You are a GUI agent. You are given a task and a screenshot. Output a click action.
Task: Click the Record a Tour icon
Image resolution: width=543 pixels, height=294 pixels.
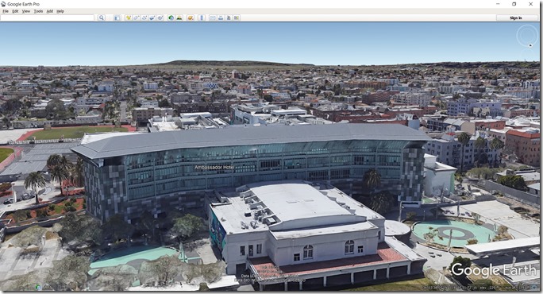tap(160, 17)
